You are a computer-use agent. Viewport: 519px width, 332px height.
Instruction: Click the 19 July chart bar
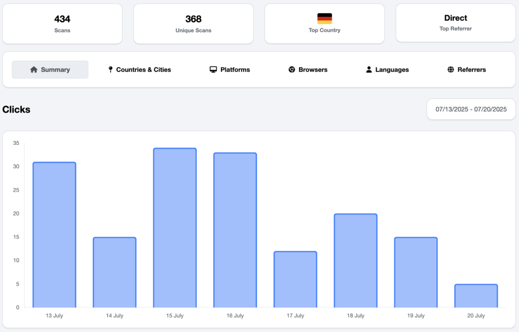[416, 272]
